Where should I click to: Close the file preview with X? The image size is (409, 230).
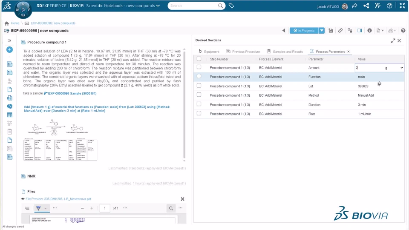183,199
